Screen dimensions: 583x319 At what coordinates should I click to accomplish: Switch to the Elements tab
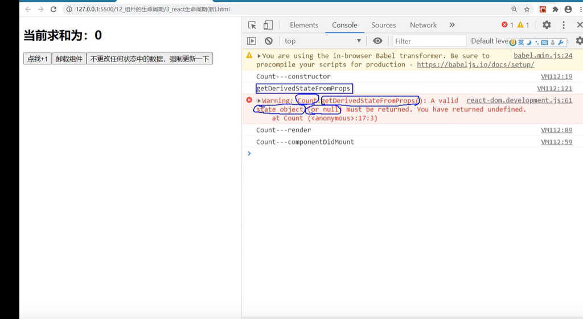304,25
